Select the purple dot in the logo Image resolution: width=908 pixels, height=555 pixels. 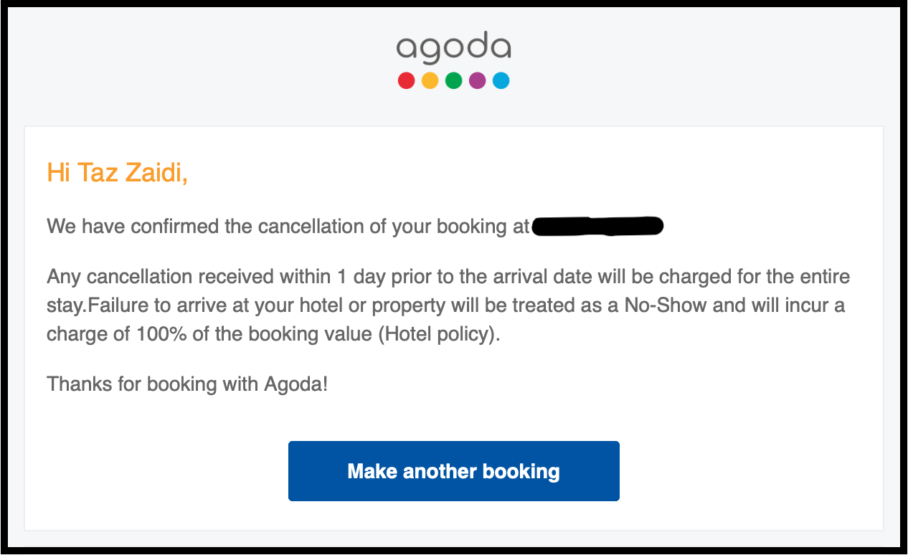click(x=477, y=80)
